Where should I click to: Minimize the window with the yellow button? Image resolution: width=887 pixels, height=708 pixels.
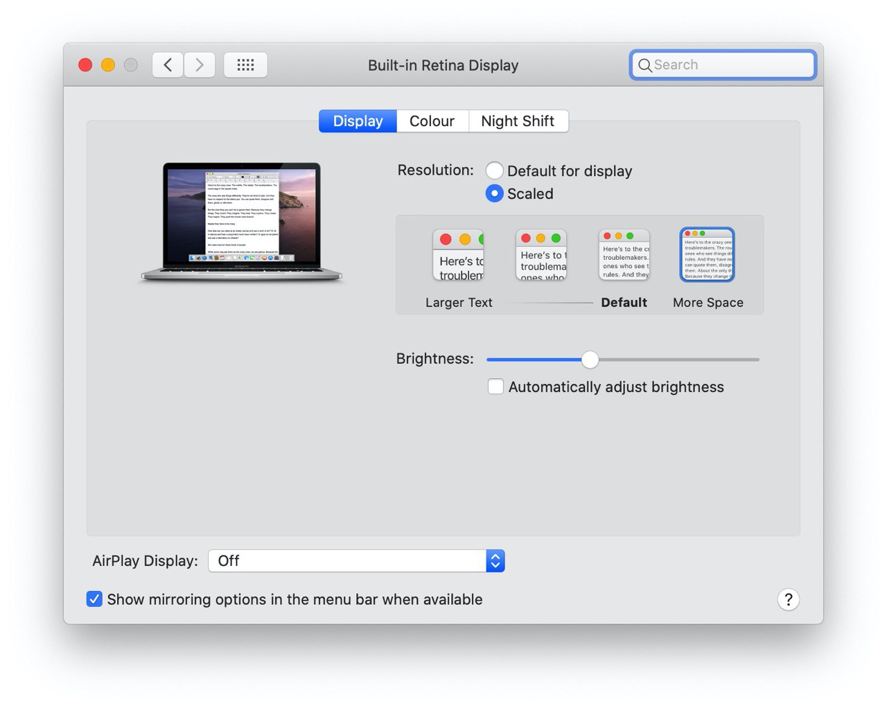(x=108, y=65)
